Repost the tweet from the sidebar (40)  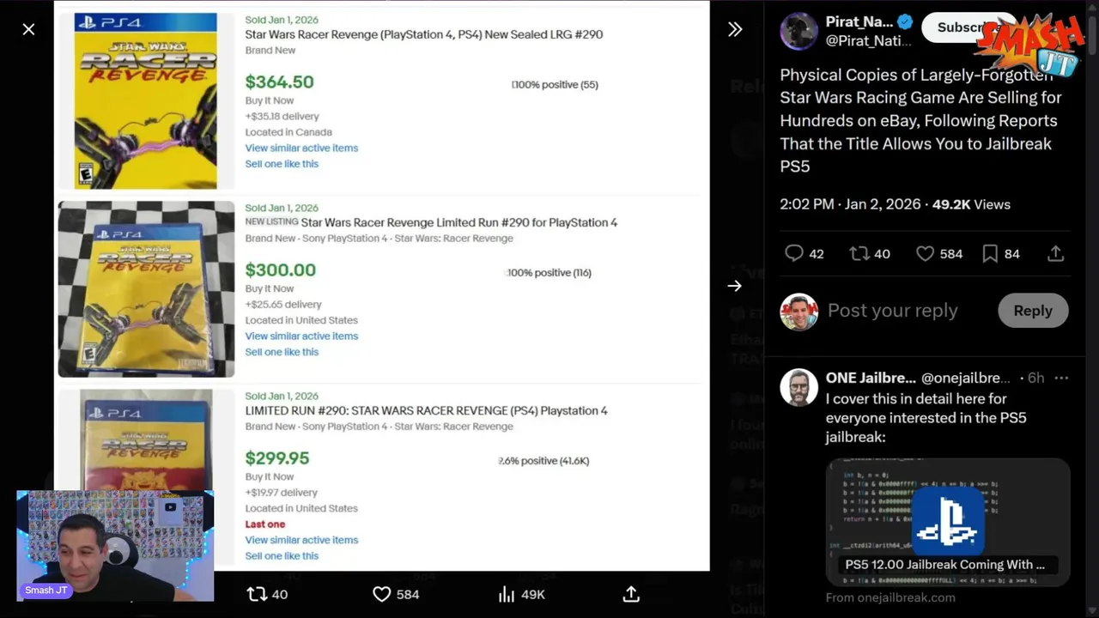[x=859, y=253]
